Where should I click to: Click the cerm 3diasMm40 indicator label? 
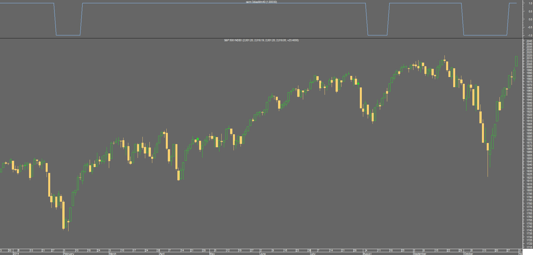[x=261, y=2]
